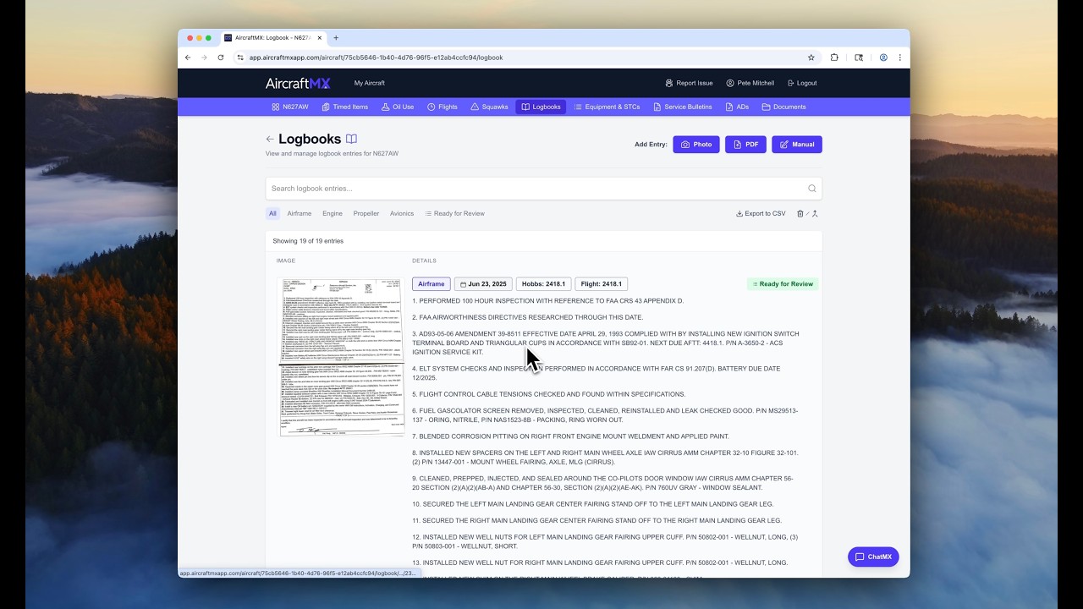Click line 7 'BLENDED CORROSION PITTING'

pyautogui.click(x=570, y=436)
